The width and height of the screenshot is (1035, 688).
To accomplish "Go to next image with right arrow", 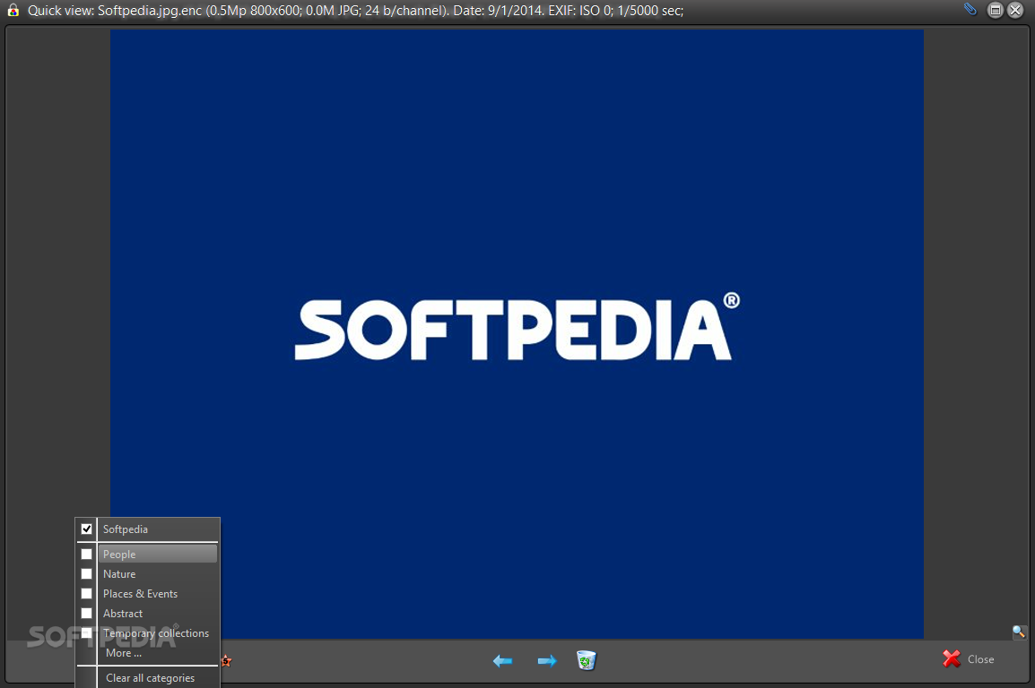I will click(546, 660).
